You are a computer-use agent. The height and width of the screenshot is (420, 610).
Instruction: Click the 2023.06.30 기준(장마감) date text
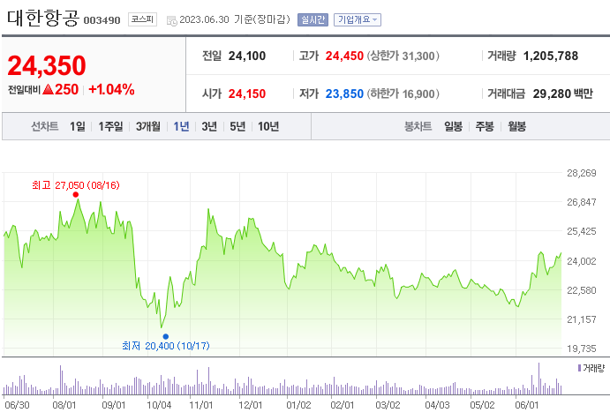235,19
